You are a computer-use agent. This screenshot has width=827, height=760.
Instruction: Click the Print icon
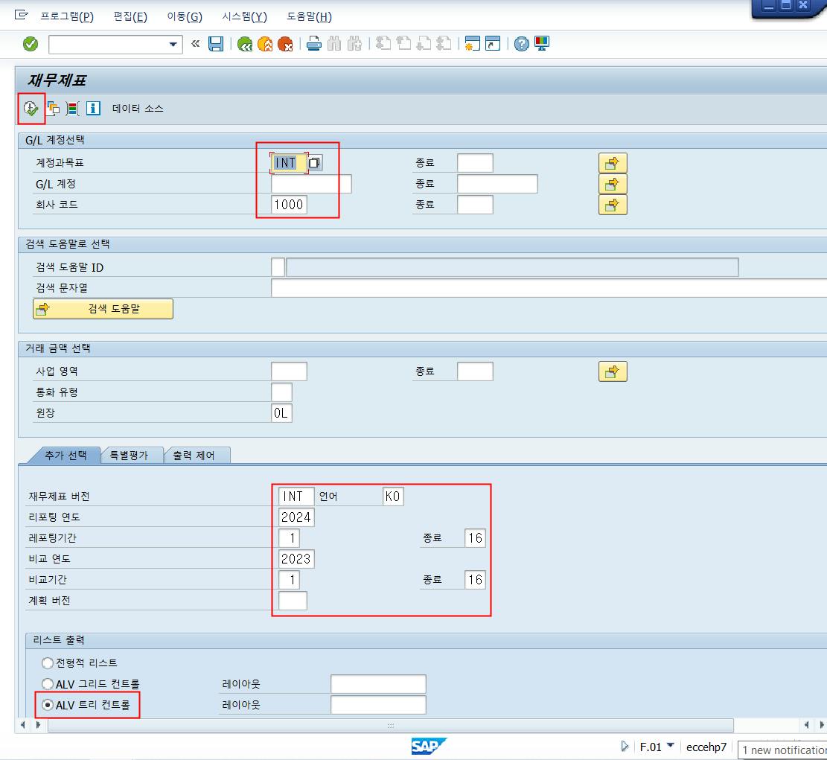point(314,44)
